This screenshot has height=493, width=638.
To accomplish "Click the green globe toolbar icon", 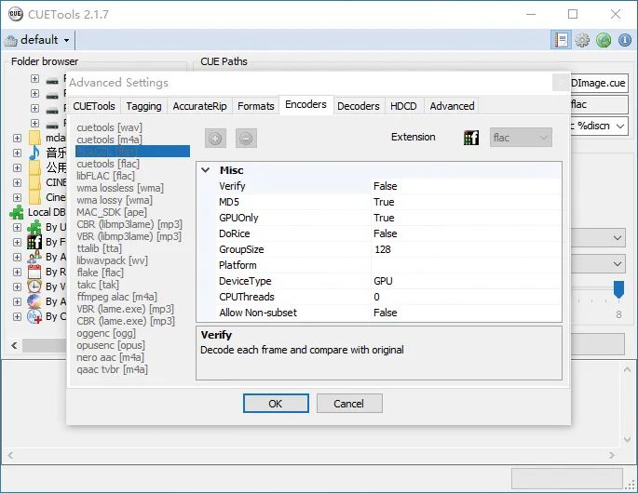I will (x=604, y=40).
